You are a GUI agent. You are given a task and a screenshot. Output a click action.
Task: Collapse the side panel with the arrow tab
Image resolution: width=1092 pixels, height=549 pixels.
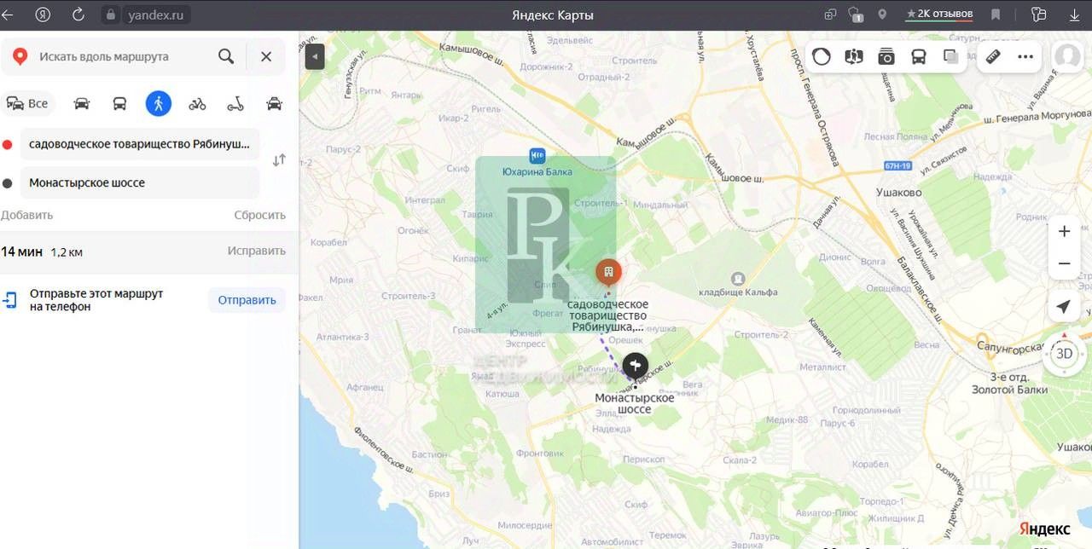coord(315,57)
